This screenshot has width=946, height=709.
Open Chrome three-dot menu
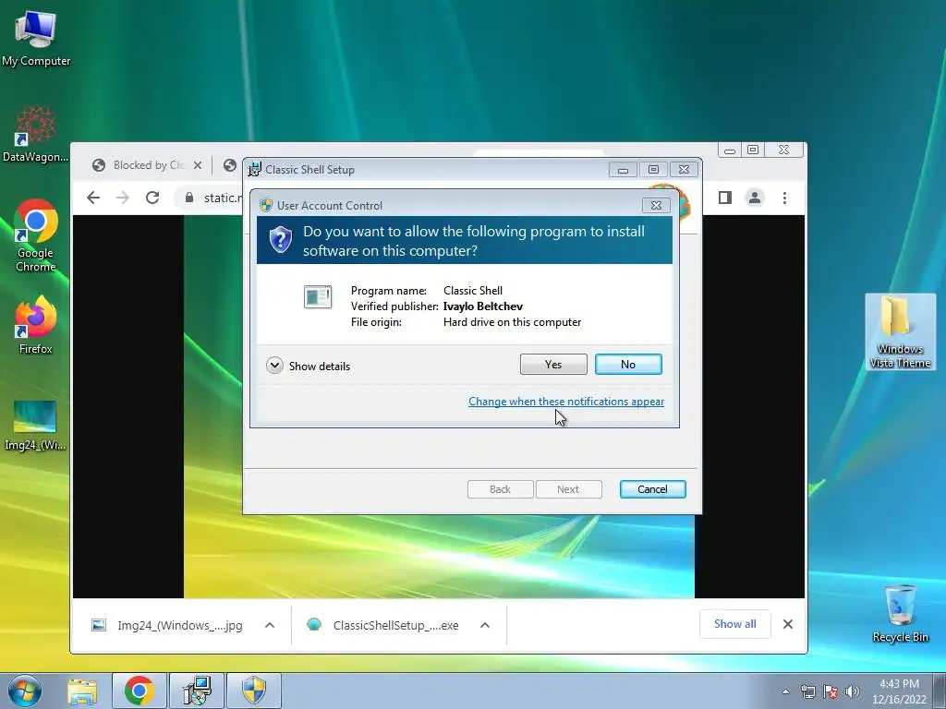pos(784,198)
